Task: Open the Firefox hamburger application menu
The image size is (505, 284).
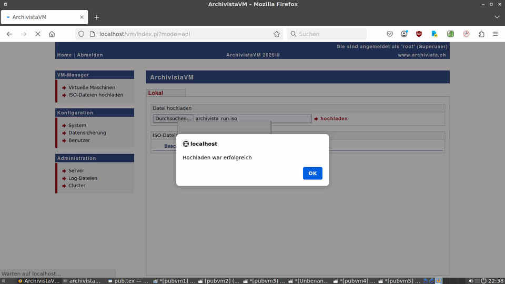Action: [496, 34]
